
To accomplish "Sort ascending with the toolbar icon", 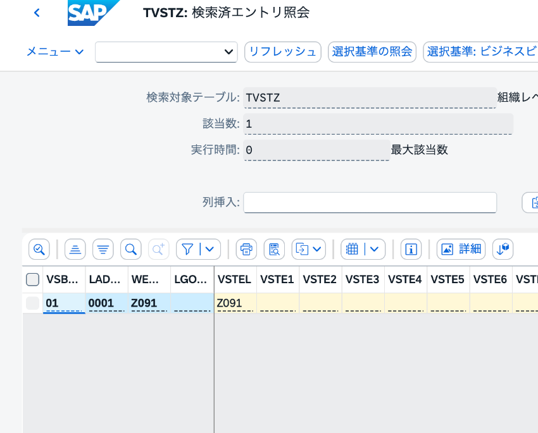I will (x=75, y=249).
